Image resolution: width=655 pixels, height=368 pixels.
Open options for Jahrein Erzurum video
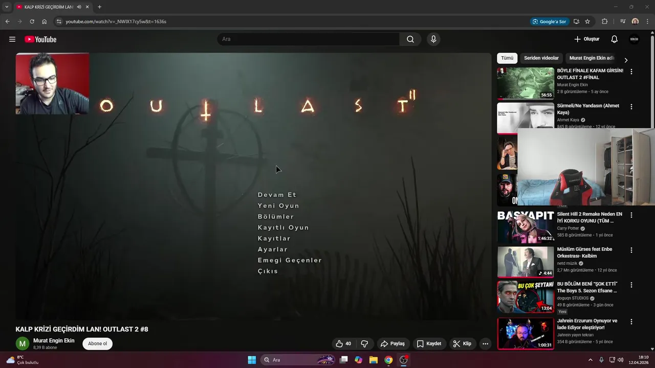coord(631,321)
